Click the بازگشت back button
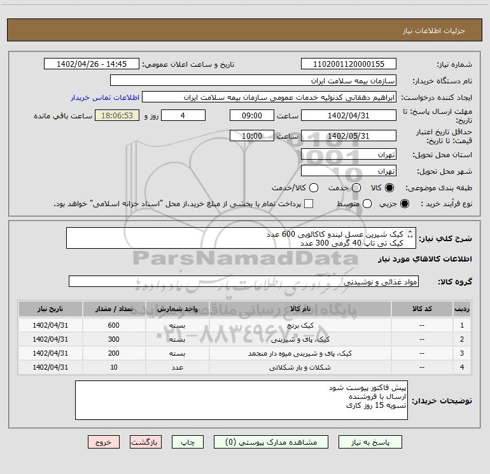Screen dimensions: 490x474 146,442
